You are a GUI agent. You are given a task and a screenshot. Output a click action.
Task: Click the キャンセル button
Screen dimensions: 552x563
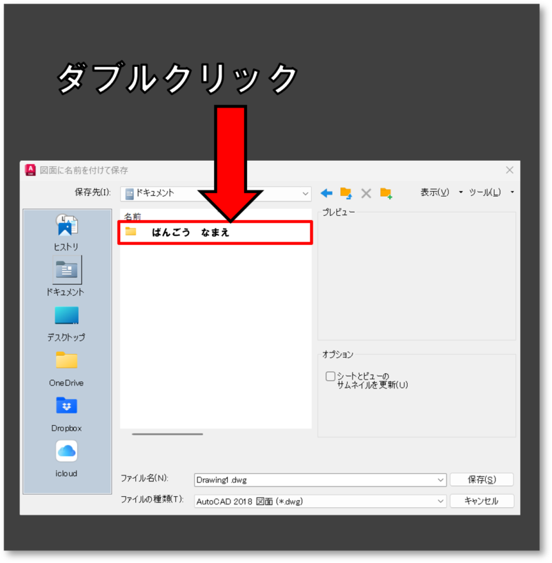[482, 501]
